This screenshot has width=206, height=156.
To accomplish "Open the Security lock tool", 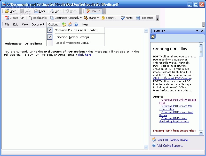I will (x=109, y=18).
